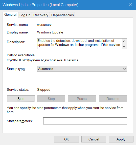Click the wuauserv service name text
The image size is (136, 145).
pos(44,25)
